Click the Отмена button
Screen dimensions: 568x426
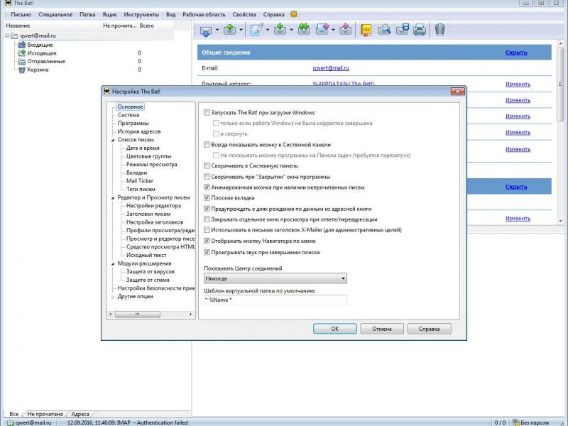(382, 329)
